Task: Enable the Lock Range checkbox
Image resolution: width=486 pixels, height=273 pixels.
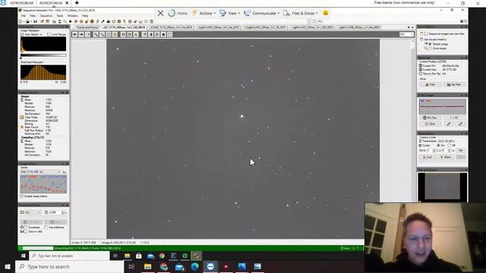Action: coord(49,34)
